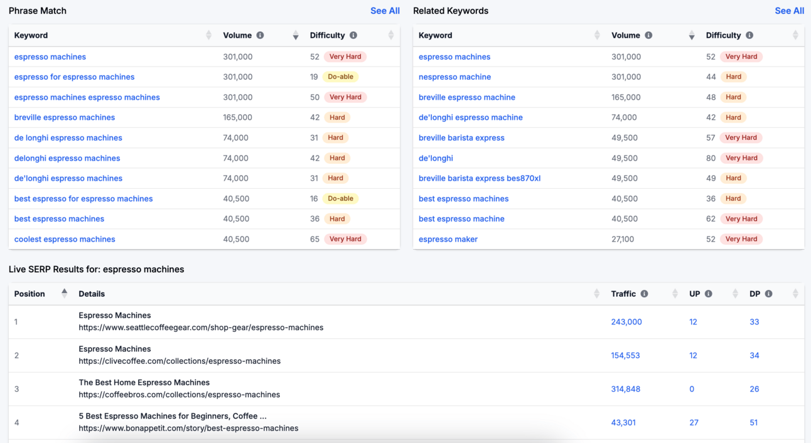Click Hard badge in 'nespresso machine' row

[734, 77]
